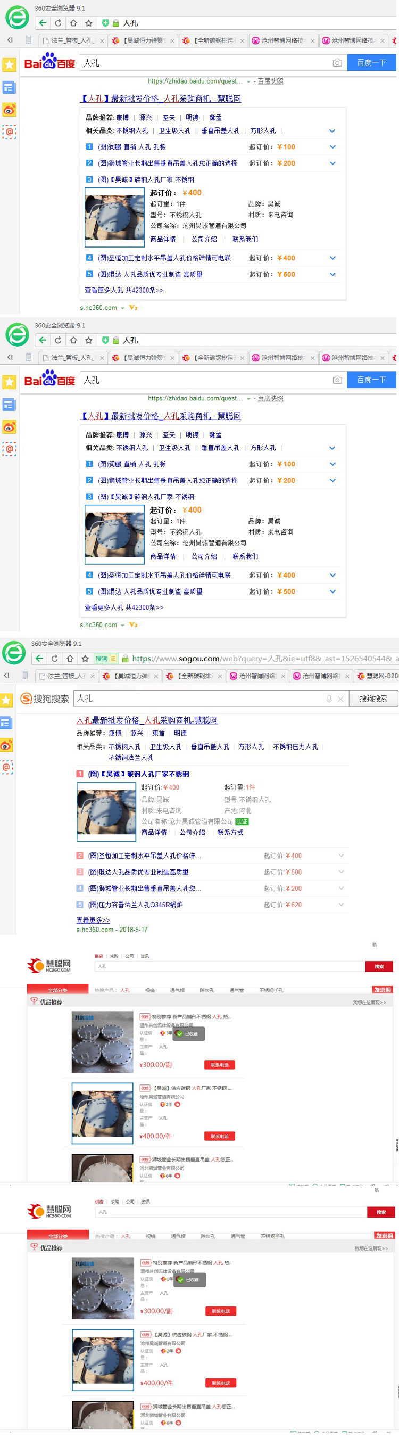The width and height of the screenshot is (399, 1438).
Task: Select the 法兰_管板_人孔 tab in topmost window
Action: pos(70,41)
